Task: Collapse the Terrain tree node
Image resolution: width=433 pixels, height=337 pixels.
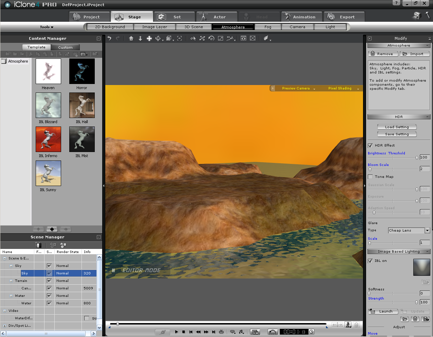Action: (x=11, y=281)
